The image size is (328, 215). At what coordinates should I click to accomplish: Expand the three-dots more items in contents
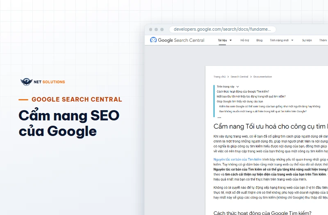[219, 118]
